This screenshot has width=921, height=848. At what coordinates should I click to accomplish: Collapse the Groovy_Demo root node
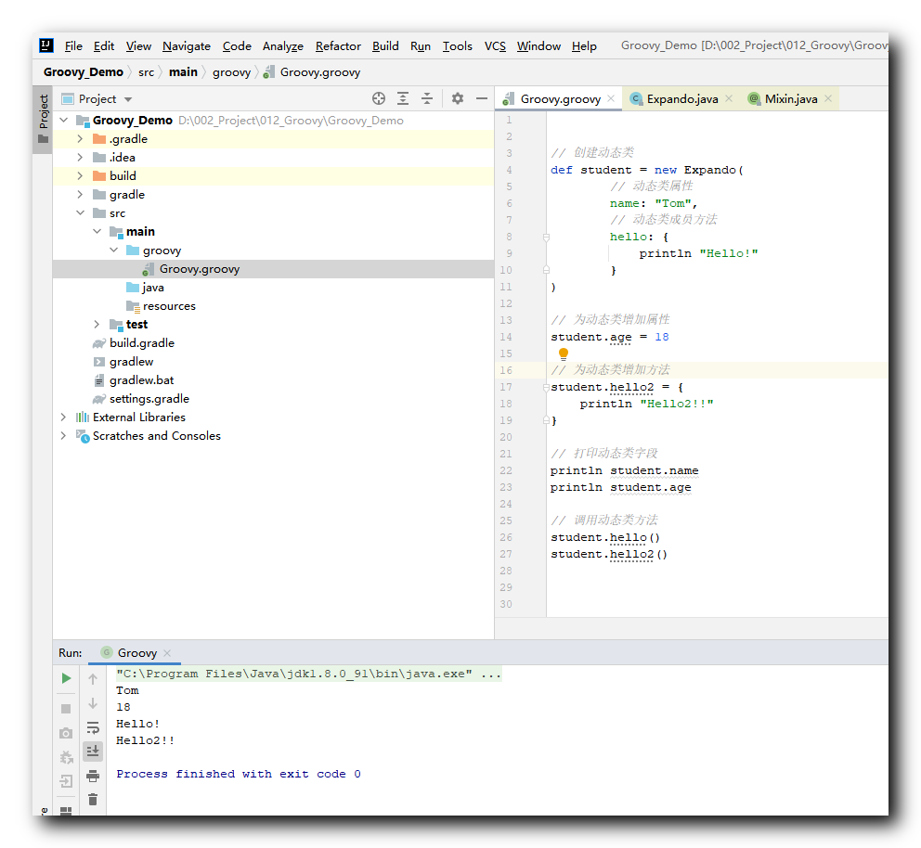(x=64, y=121)
